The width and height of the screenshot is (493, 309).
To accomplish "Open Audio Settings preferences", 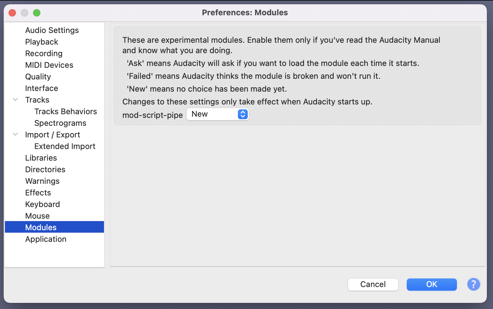I will [52, 30].
